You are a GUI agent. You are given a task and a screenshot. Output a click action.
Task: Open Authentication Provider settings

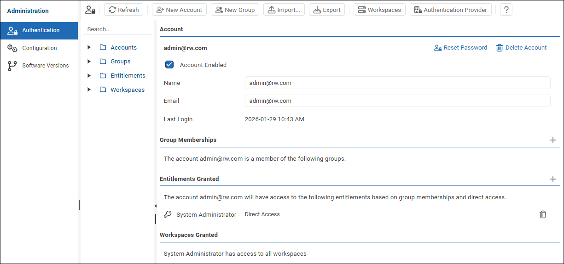(x=450, y=10)
